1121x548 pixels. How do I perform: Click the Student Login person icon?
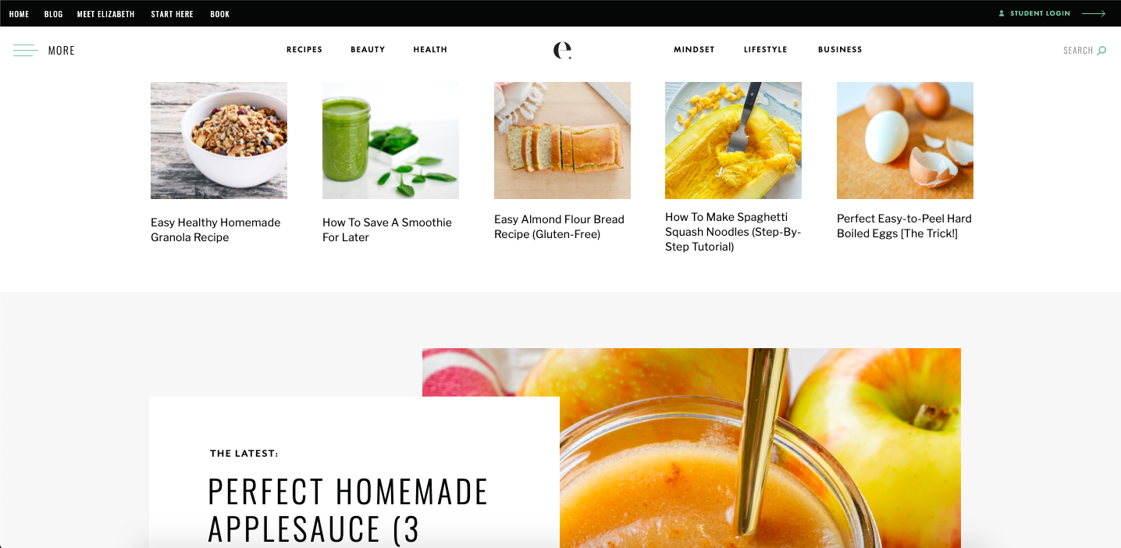(x=1002, y=13)
